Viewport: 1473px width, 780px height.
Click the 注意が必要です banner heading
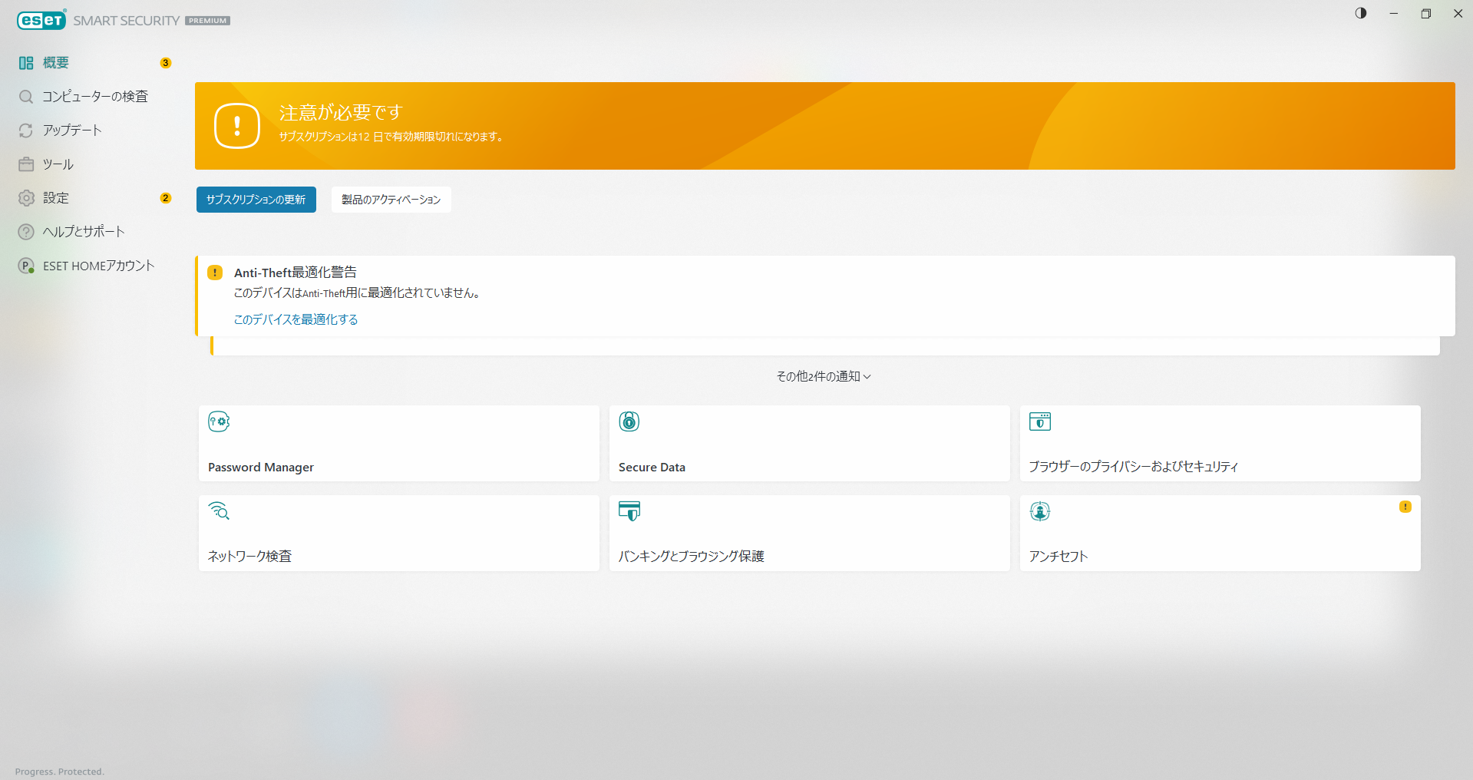340,113
